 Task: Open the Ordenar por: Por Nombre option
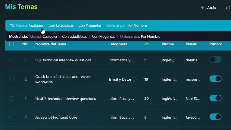click(127, 25)
